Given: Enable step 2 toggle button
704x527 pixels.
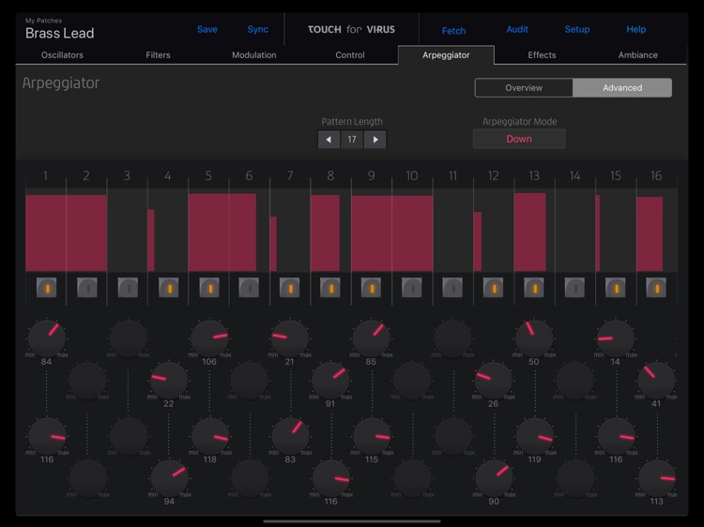Looking at the screenshot, I should click(87, 288).
